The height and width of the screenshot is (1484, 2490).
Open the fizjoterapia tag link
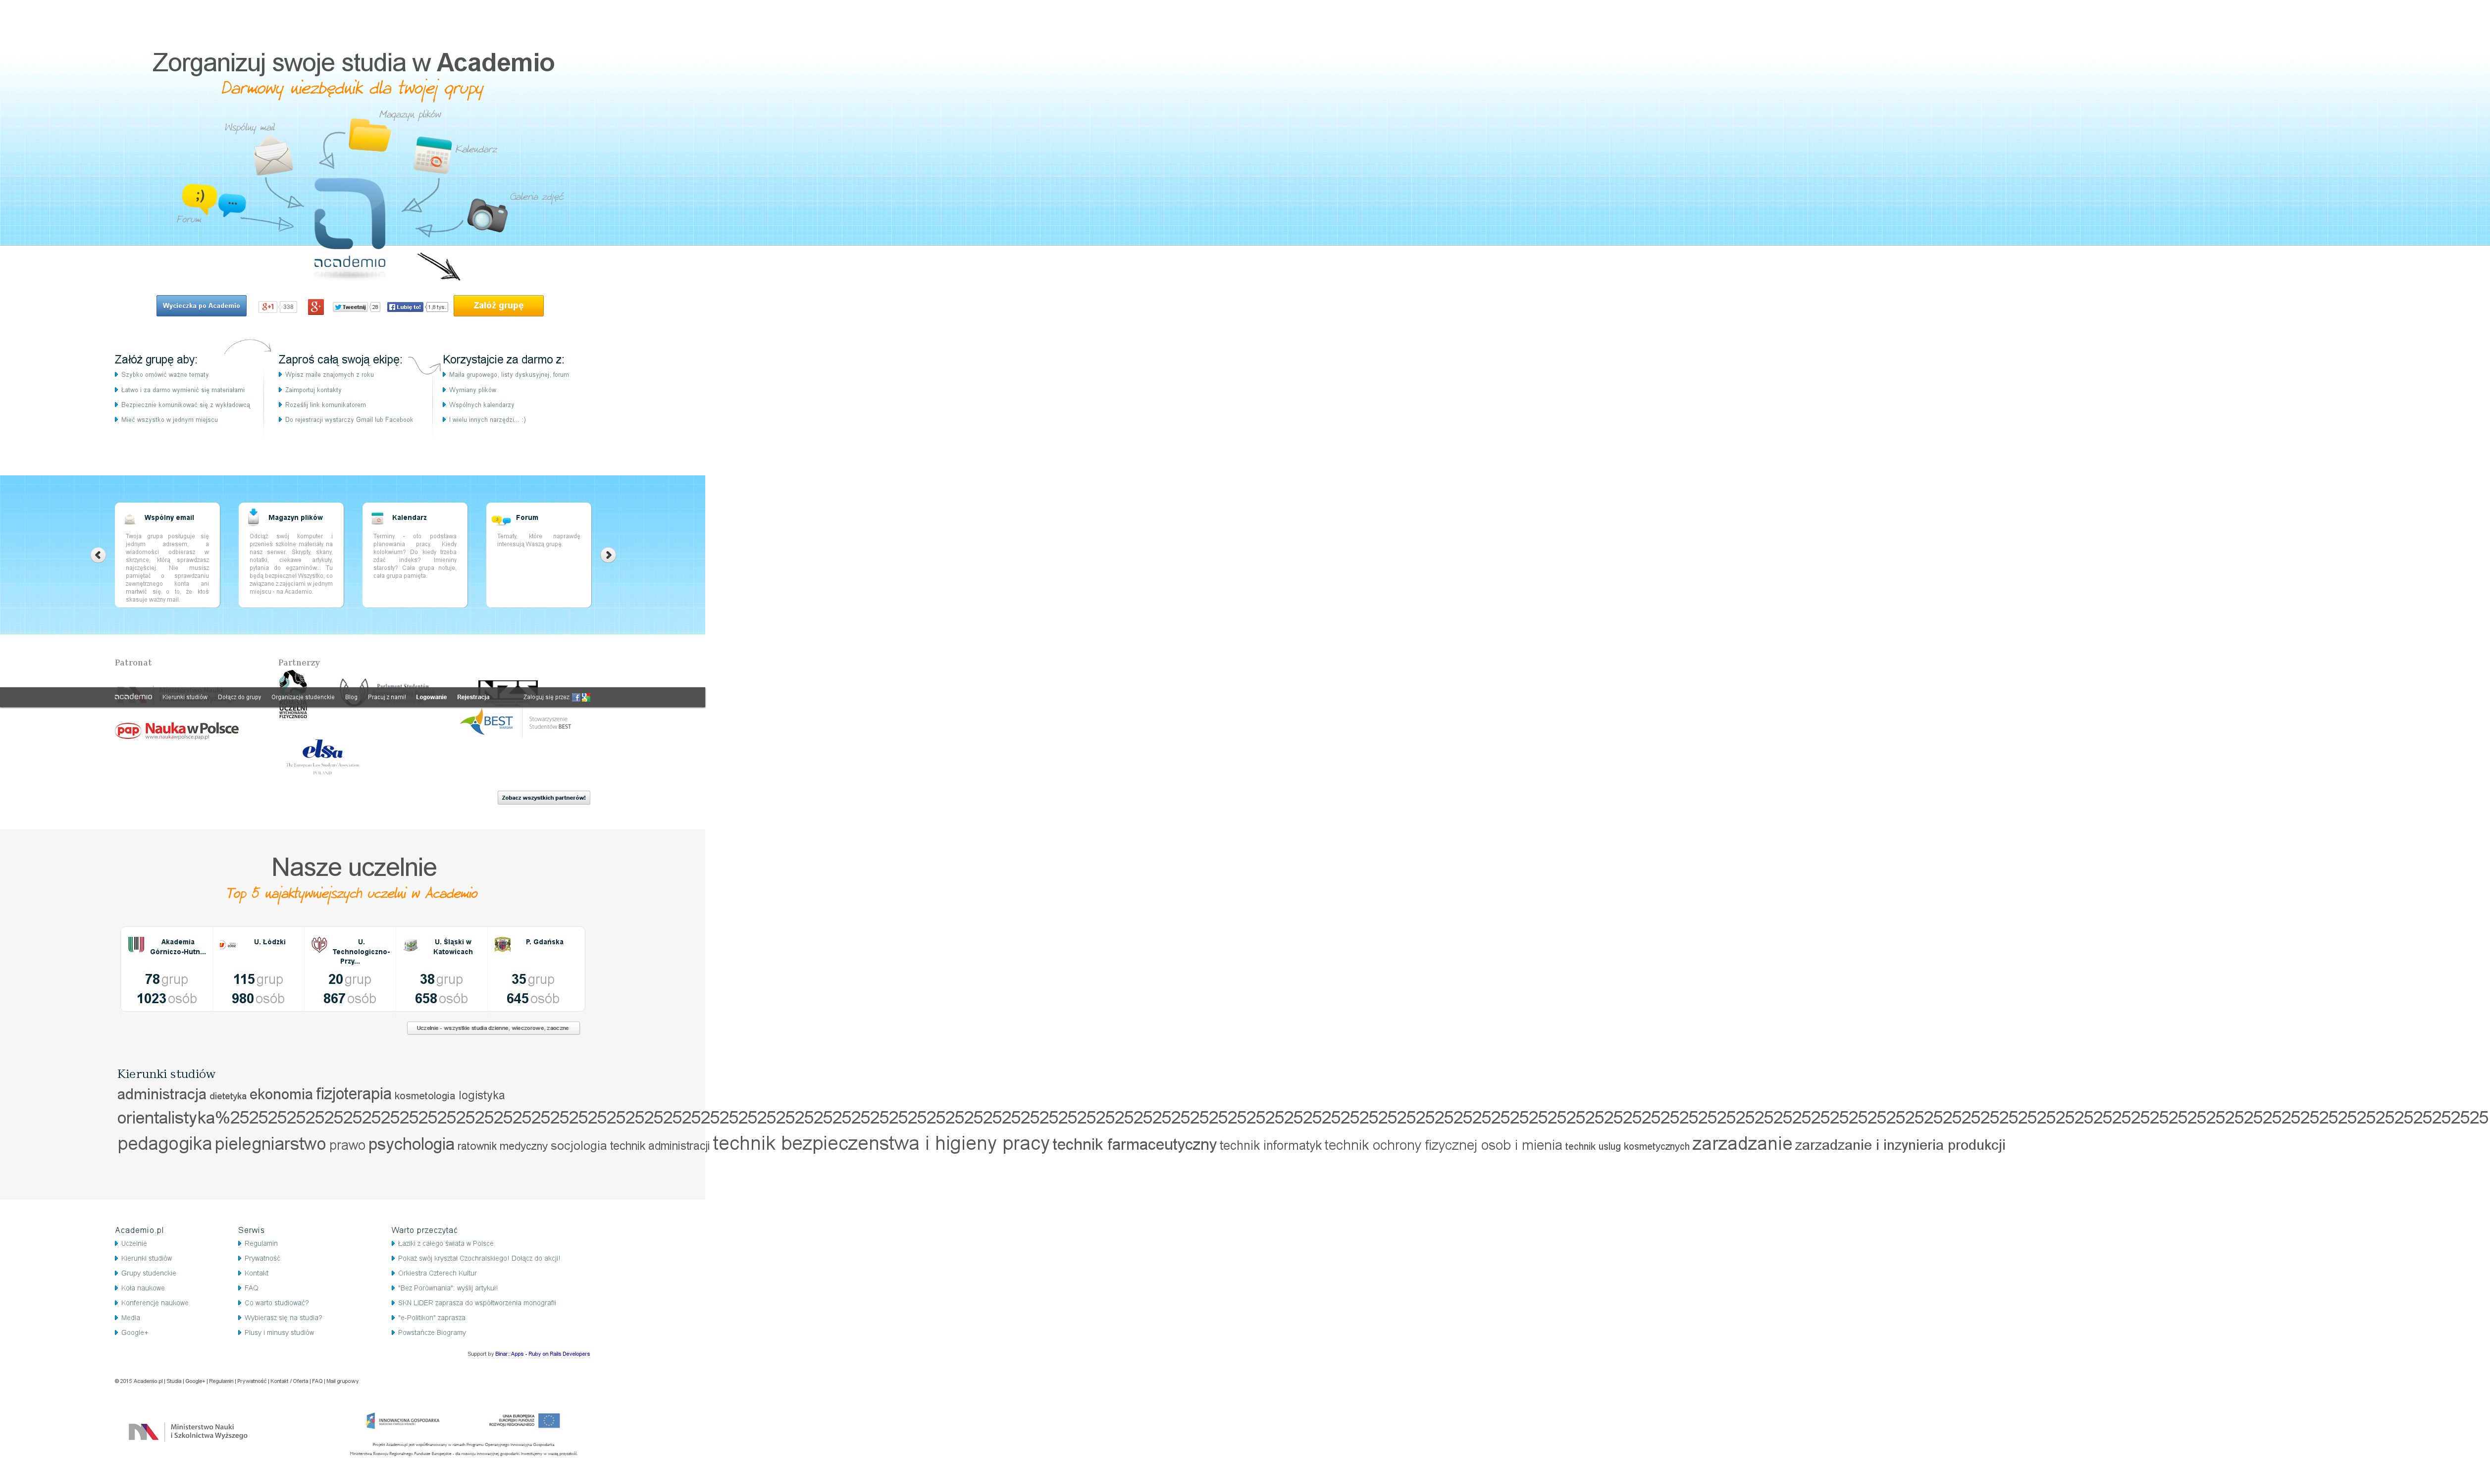point(353,1095)
